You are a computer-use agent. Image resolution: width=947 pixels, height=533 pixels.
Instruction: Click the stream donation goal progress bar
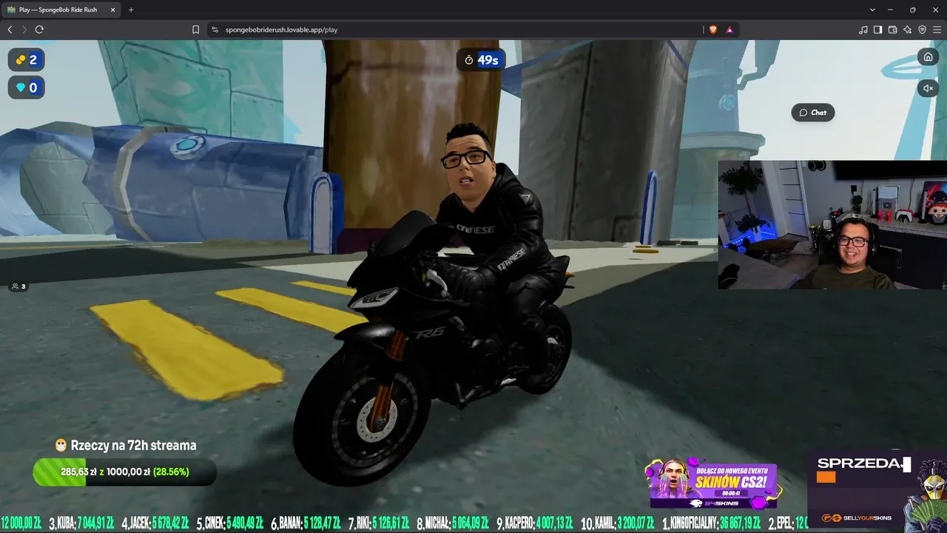tap(124, 472)
